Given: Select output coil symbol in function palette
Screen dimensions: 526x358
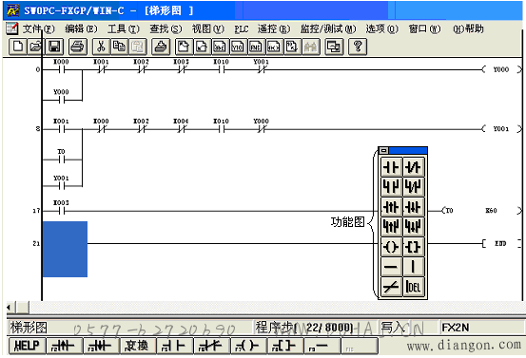Looking at the screenshot, I should click(x=391, y=247).
